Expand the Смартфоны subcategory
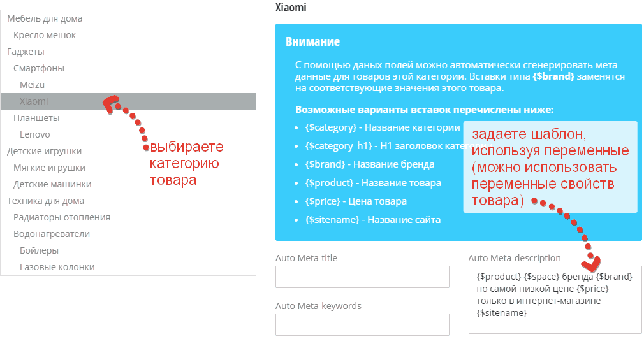Viewport: 644px width, 339px height. [x=39, y=68]
